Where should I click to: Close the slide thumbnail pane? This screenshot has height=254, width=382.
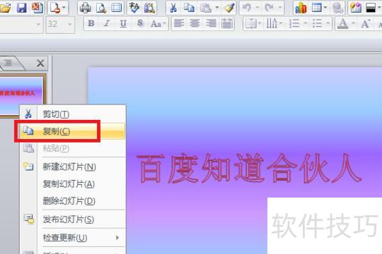[40, 64]
